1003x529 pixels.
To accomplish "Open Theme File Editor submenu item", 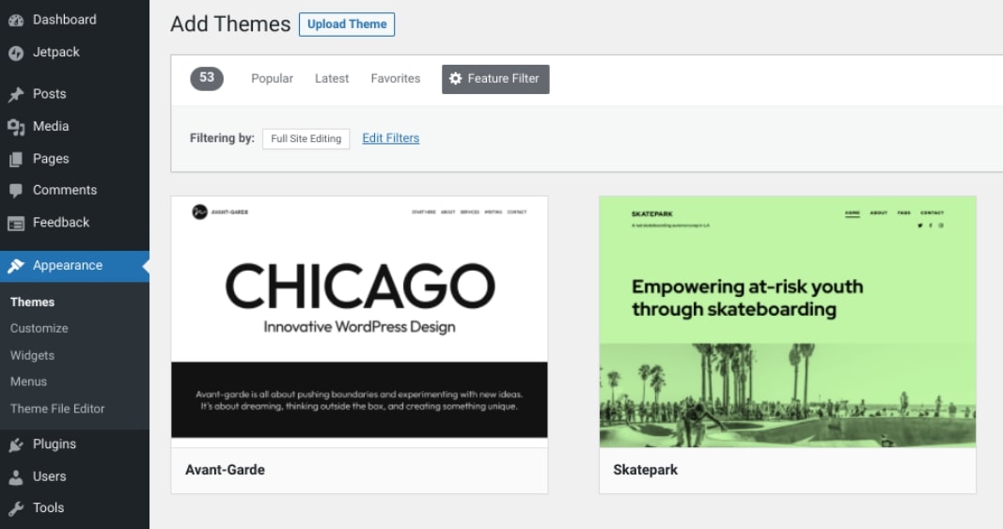I will (57, 409).
